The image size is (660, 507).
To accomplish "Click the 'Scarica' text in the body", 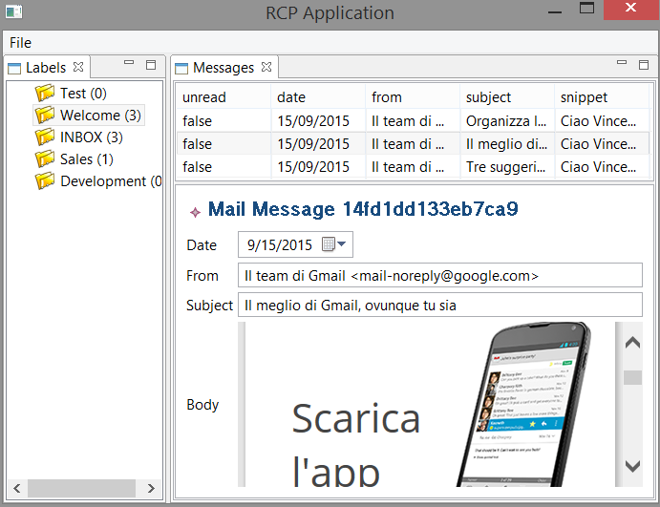I will pyautogui.click(x=356, y=418).
